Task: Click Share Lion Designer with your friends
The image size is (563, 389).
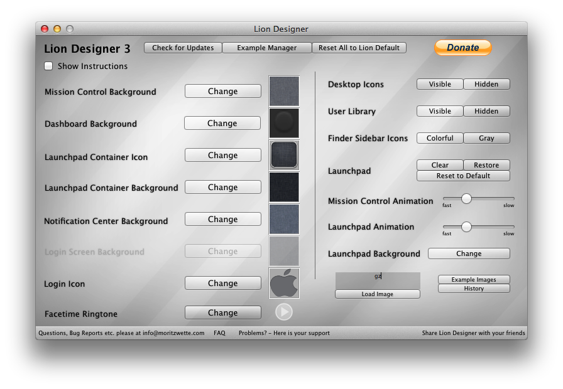Action: tap(473, 333)
